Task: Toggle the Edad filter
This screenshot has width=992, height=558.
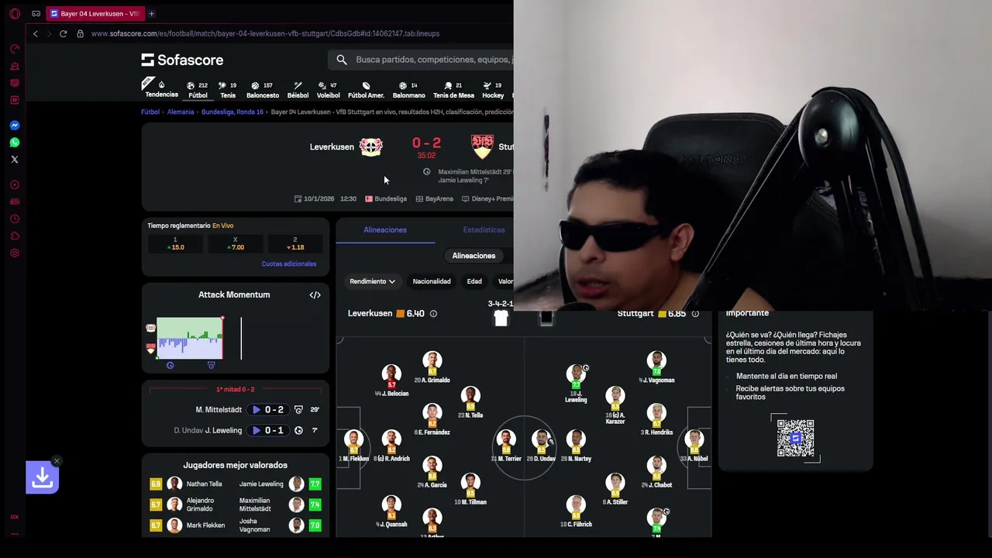Action: pyautogui.click(x=474, y=281)
